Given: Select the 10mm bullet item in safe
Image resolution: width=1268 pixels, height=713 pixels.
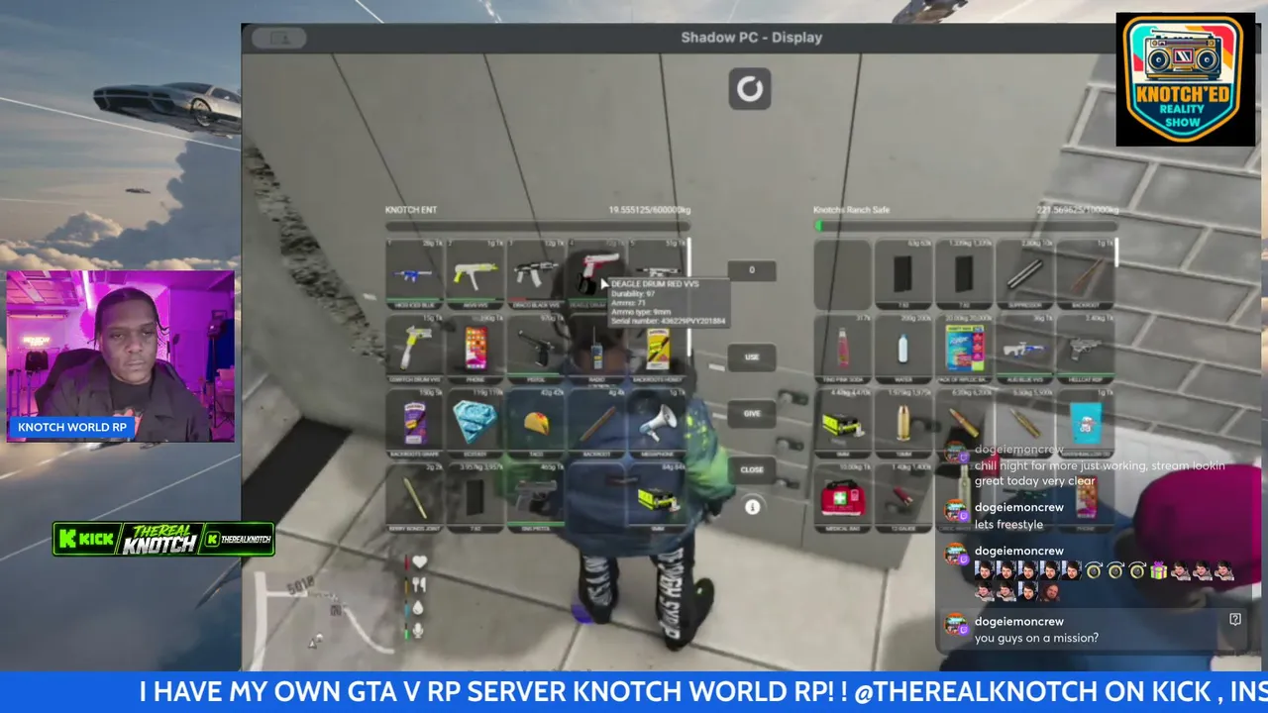Looking at the screenshot, I should [902, 425].
